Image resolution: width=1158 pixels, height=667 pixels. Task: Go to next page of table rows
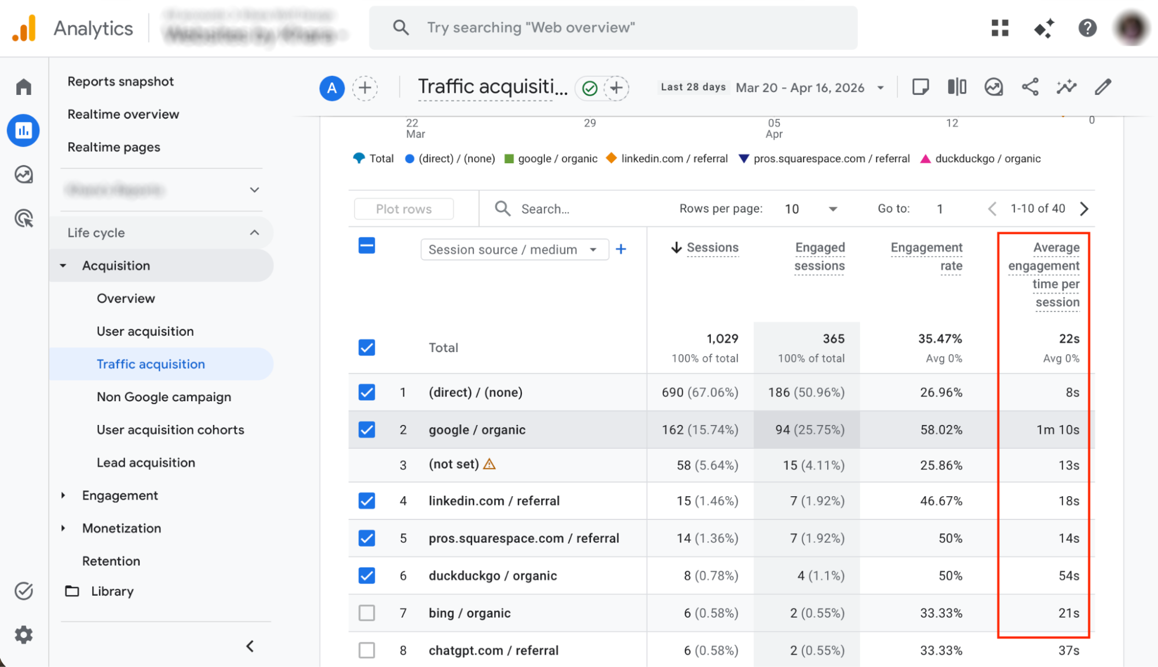click(x=1084, y=208)
